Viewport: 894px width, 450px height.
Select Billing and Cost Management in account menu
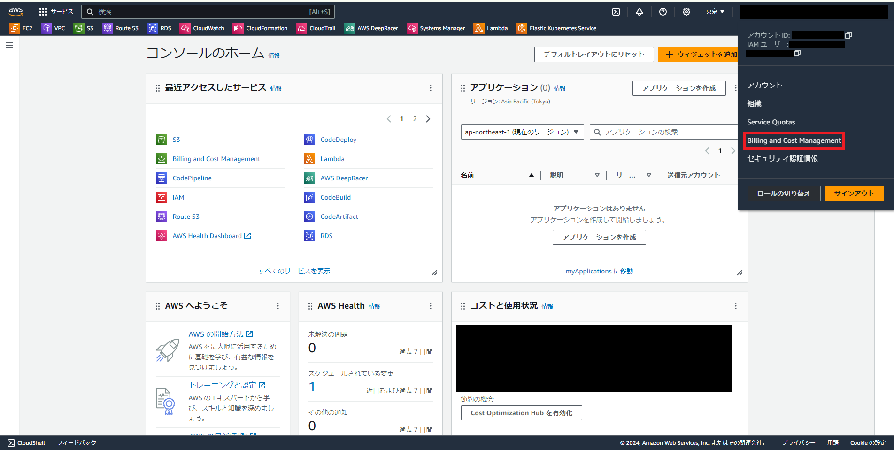coord(794,140)
